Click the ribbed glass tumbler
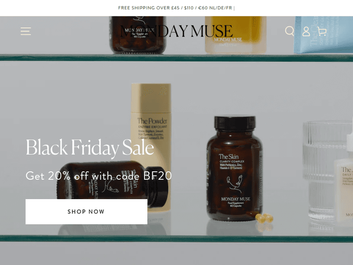Screen dimensions: 353x265 point(324,171)
